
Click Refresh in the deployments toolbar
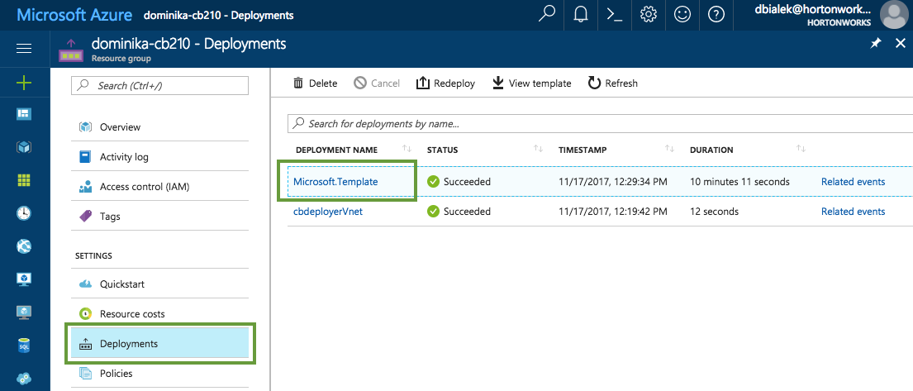(x=612, y=83)
